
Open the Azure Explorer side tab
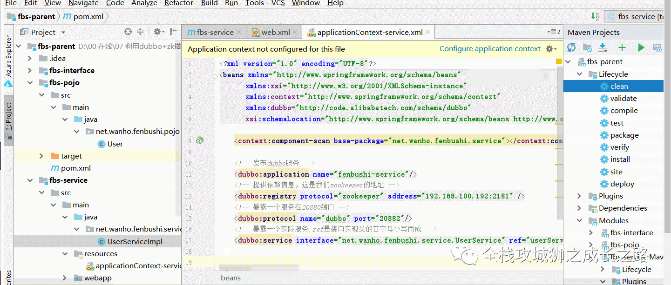tap(8, 56)
